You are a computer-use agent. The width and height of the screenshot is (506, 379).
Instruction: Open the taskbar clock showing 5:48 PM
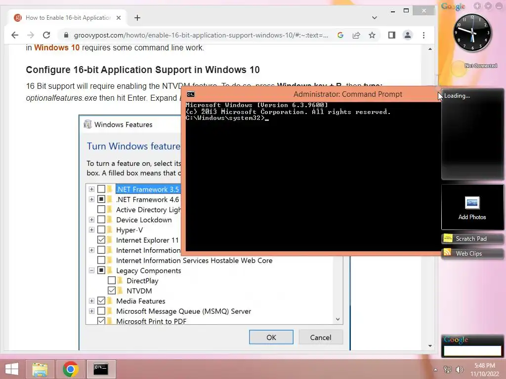pyautogui.click(x=485, y=370)
